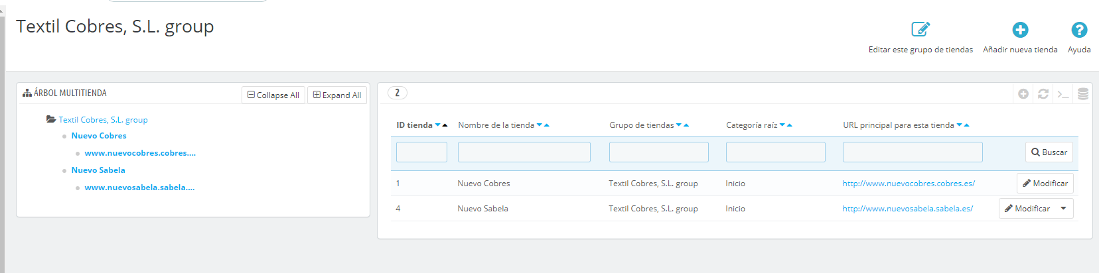Screen dimensions: 1099x273
Task: Click the Editar este grupo de tiendas icon
Action: (x=920, y=29)
